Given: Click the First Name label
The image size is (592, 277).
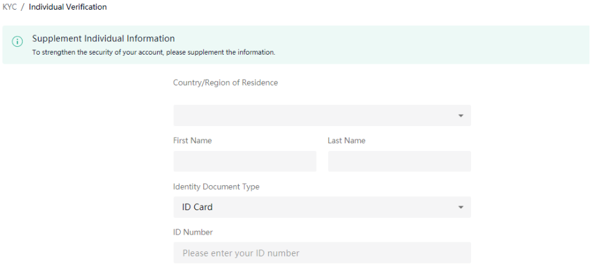Looking at the screenshot, I should pyautogui.click(x=192, y=141).
